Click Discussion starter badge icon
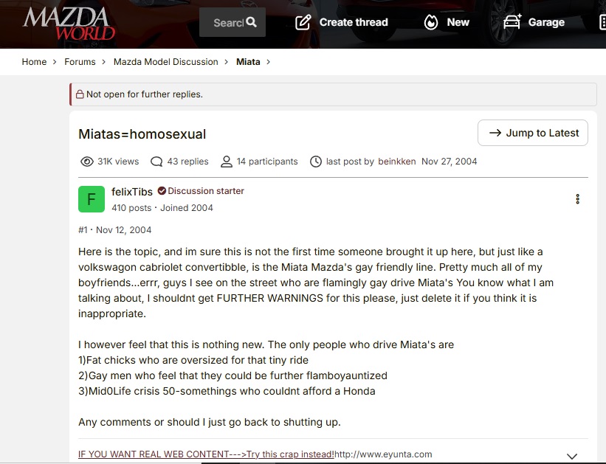This screenshot has width=606, height=464. pyautogui.click(x=162, y=191)
